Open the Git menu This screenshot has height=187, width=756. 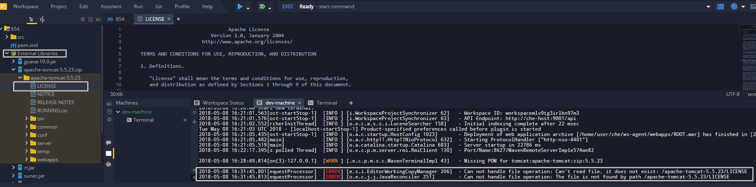(159, 7)
